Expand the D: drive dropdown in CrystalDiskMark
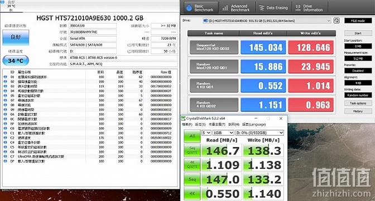 click(259, 133)
